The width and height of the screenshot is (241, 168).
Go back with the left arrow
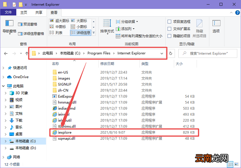pyautogui.click(x=6, y=53)
